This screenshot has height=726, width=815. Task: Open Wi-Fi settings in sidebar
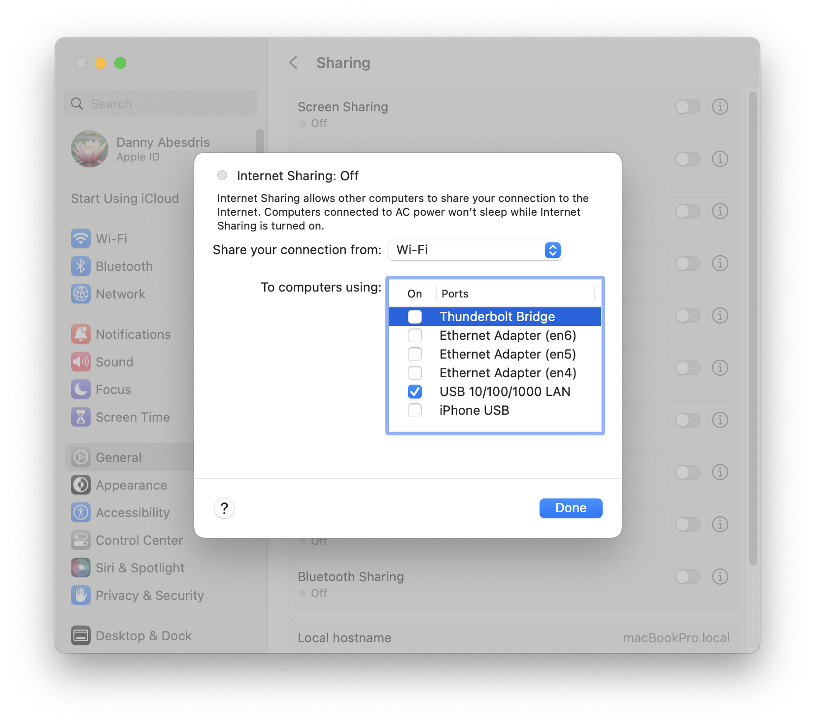coord(99,239)
